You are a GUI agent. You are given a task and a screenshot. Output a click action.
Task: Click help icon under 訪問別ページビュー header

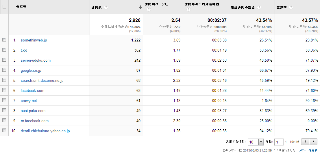[149, 10]
